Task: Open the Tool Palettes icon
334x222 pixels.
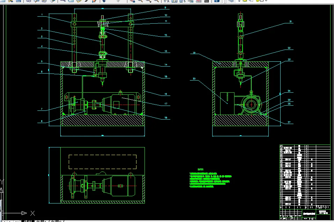Action: [x=183, y=1]
